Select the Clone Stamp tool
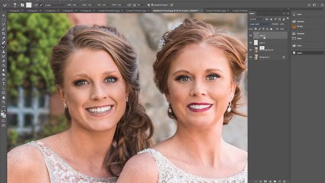This screenshot has width=325, height=183. [4, 52]
